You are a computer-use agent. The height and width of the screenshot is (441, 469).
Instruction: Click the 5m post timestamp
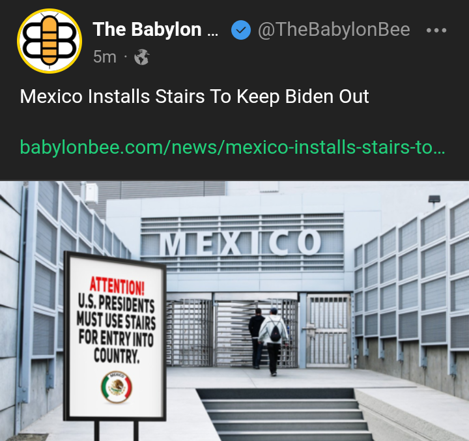tap(105, 57)
